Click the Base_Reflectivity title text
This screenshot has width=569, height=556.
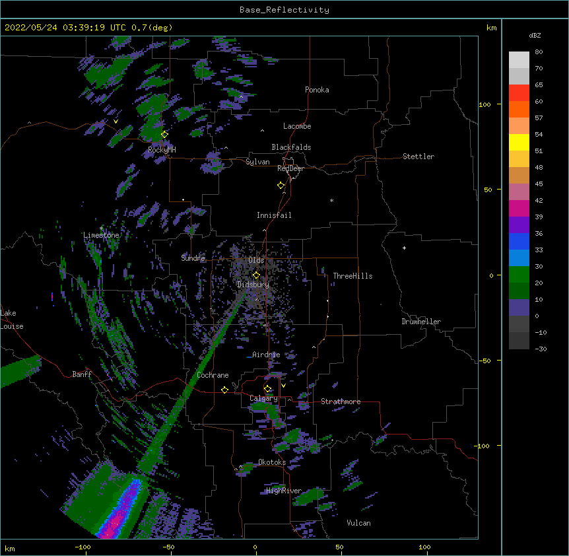coord(284,10)
